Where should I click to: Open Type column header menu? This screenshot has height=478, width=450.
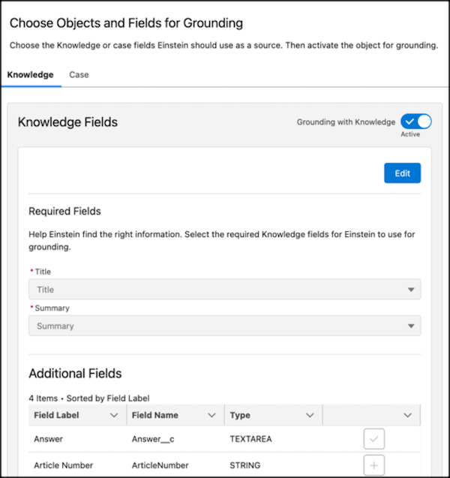tap(310, 415)
